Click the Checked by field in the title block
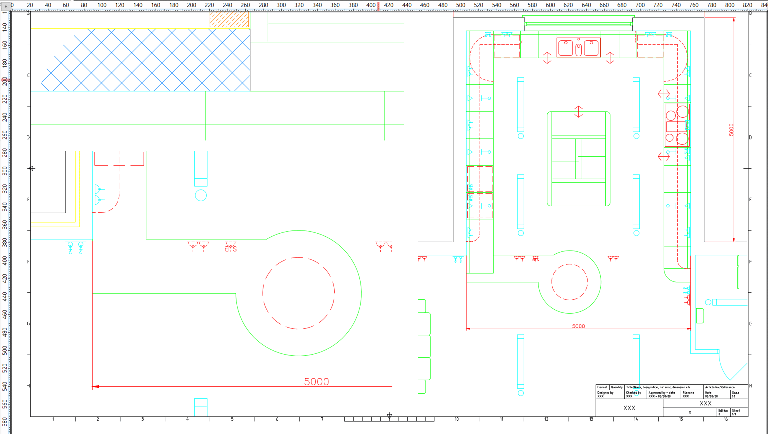The width and height of the screenshot is (768, 434). pyautogui.click(x=636, y=394)
